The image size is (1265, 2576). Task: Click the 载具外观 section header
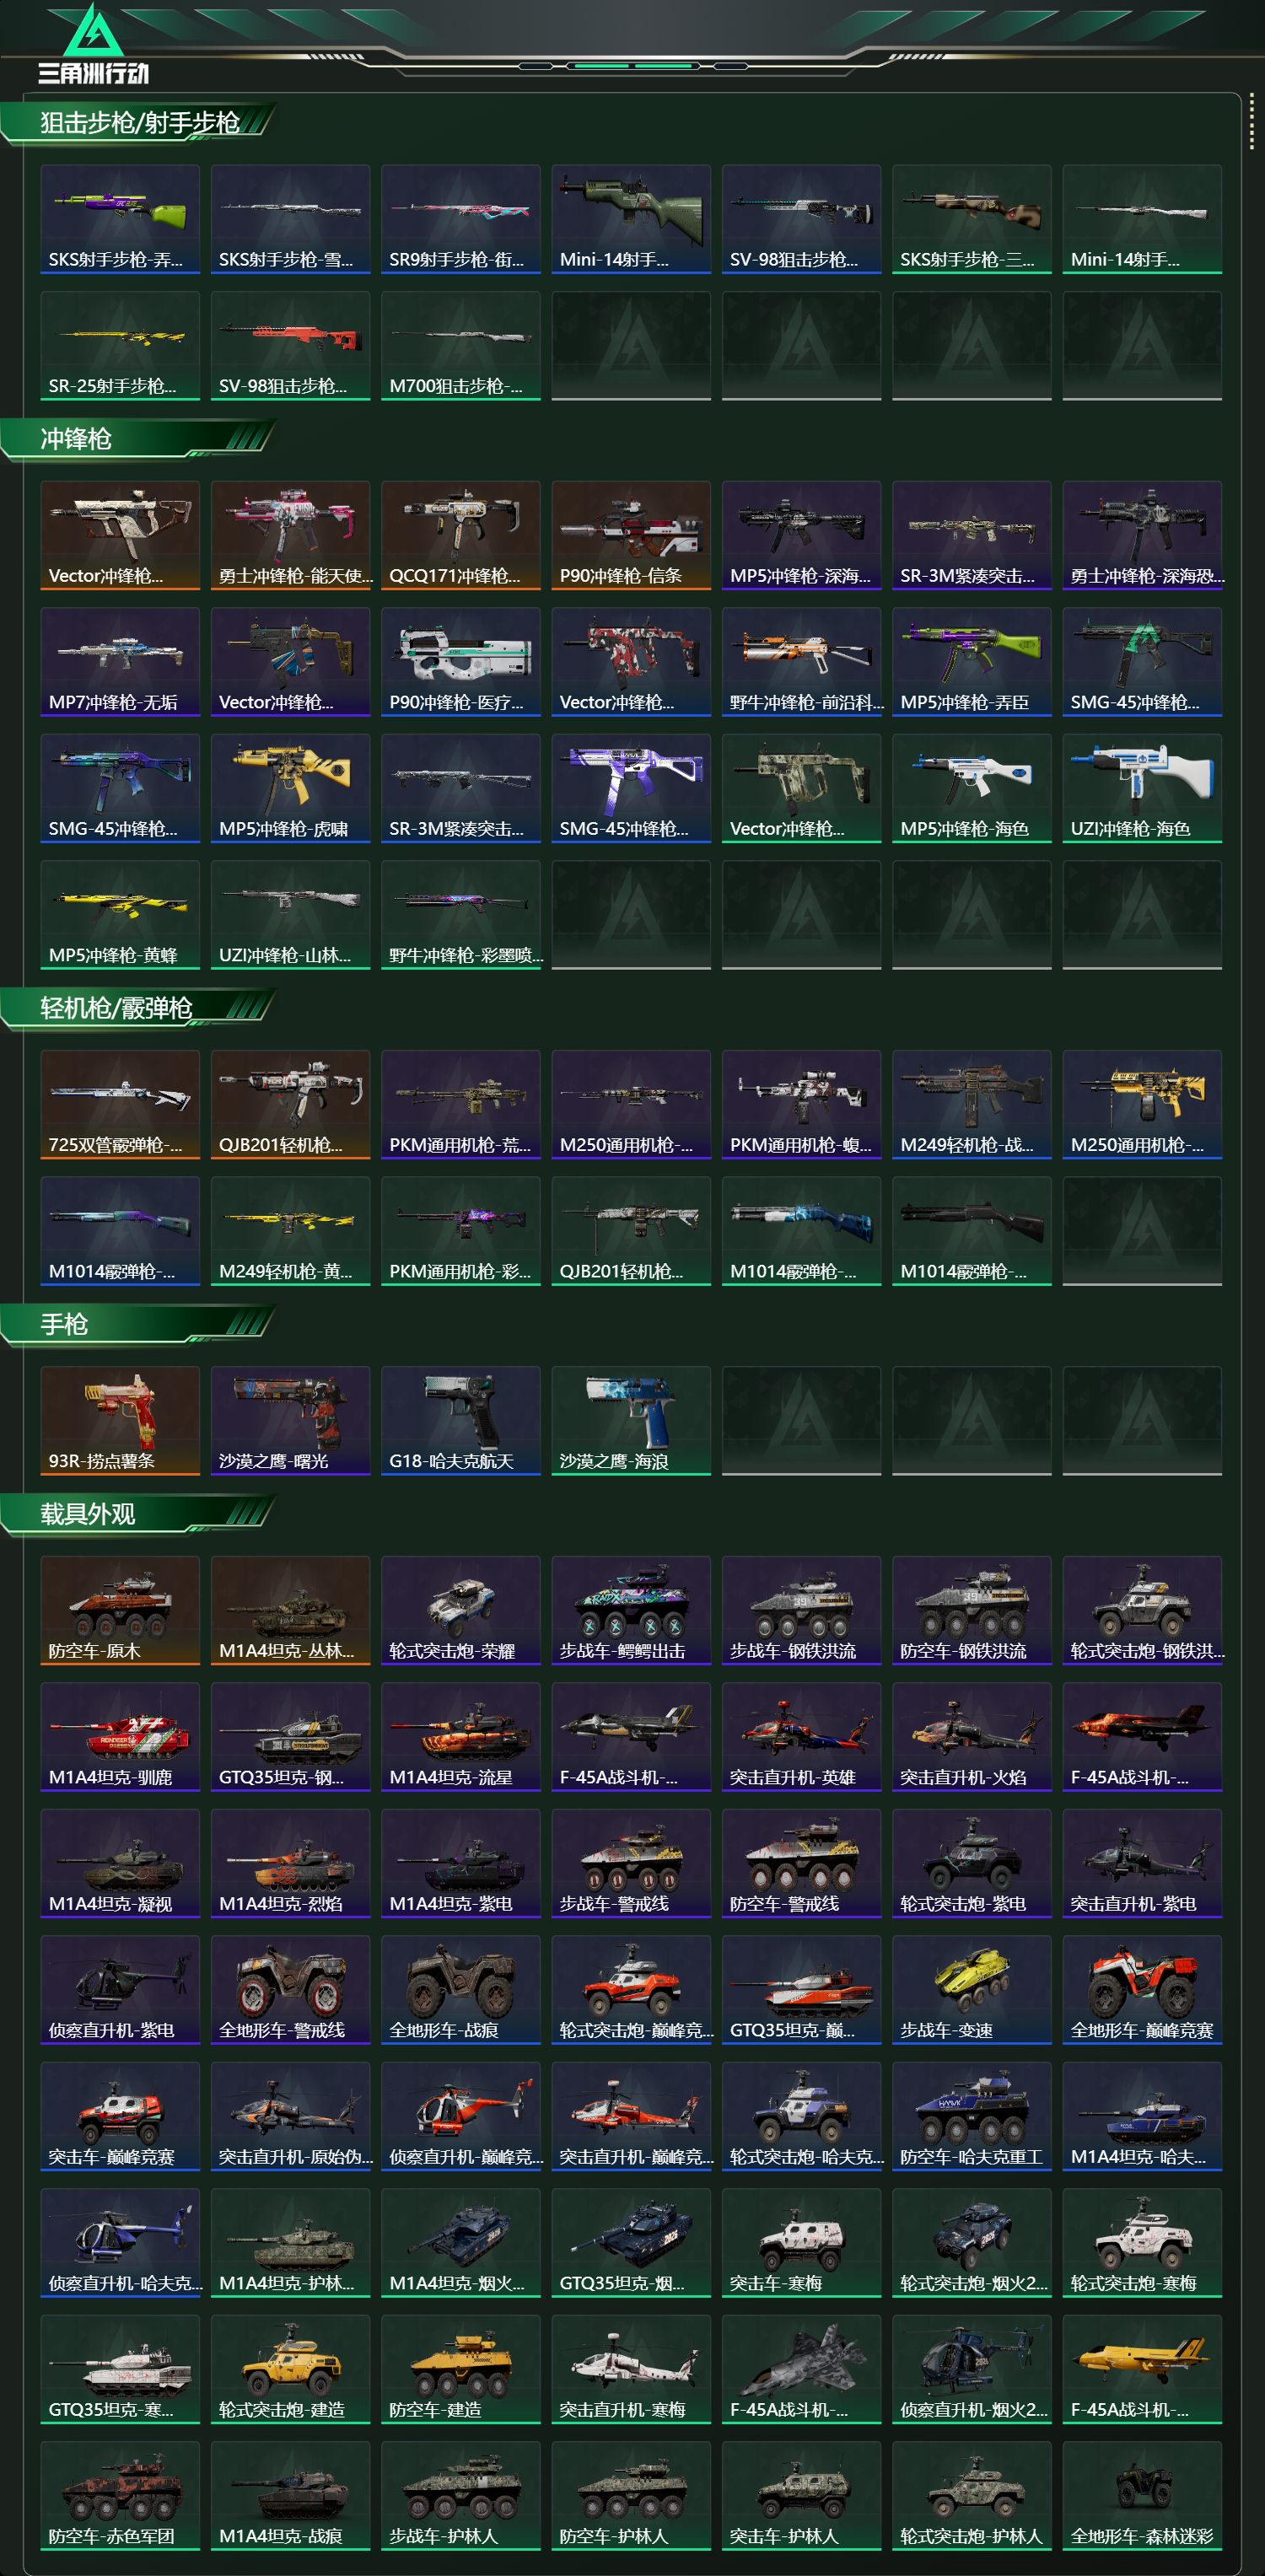click(x=88, y=1514)
